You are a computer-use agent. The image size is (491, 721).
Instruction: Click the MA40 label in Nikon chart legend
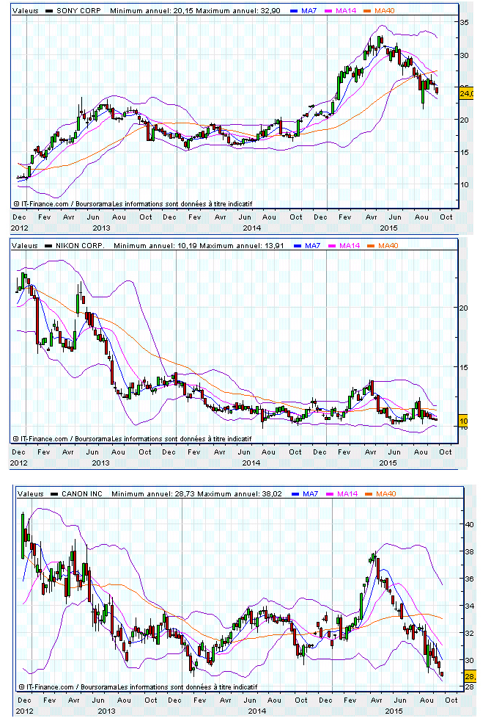(x=388, y=245)
